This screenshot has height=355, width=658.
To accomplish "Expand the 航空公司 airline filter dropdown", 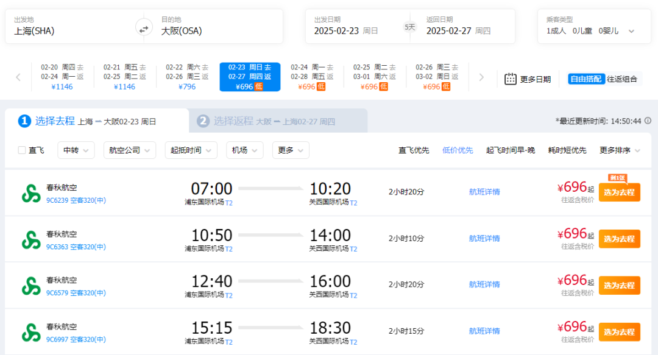I will tap(130, 150).
